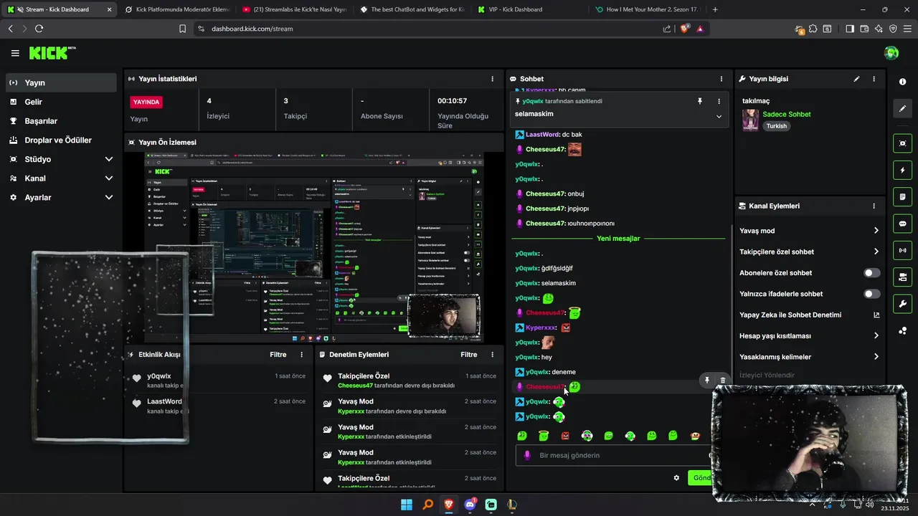This screenshot has height=516, width=918.
Task: Click the wrench icon in right rail
Action: (x=903, y=304)
